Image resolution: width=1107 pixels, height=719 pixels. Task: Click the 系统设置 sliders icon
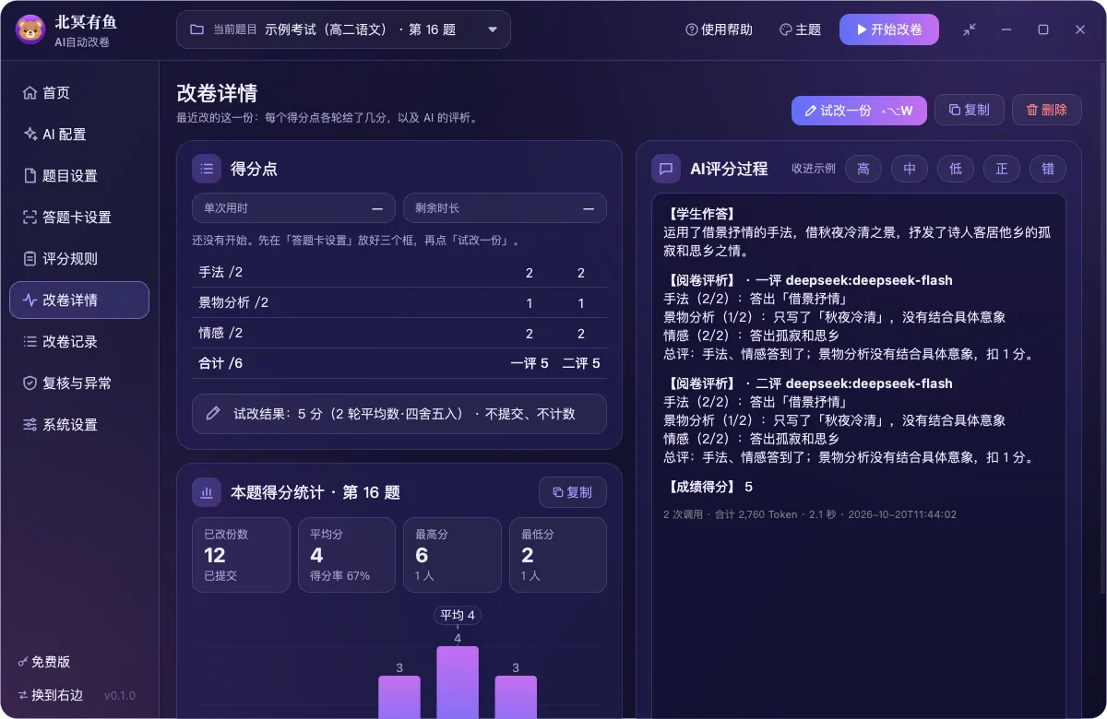point(30,424)
